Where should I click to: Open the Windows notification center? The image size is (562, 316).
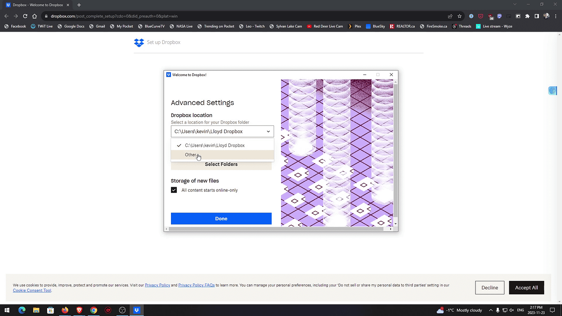[552, 310]
